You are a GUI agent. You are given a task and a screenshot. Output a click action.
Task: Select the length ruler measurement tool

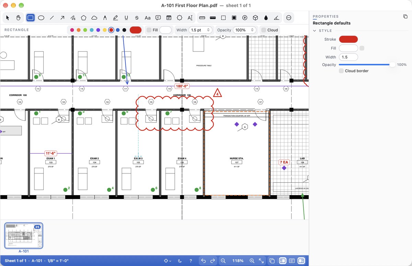pyautogui.click(x=202, y=18)
